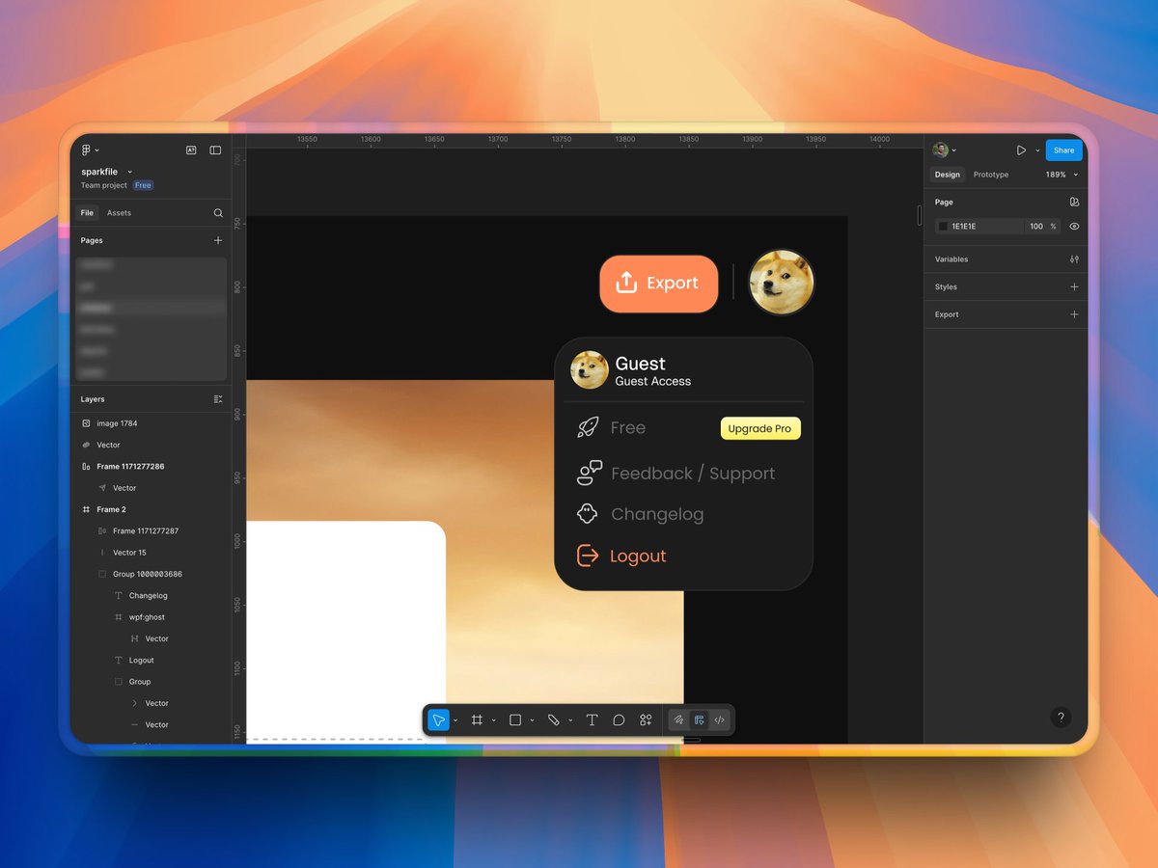Open the 189% zoom level dropdown

coord(1061,175)
